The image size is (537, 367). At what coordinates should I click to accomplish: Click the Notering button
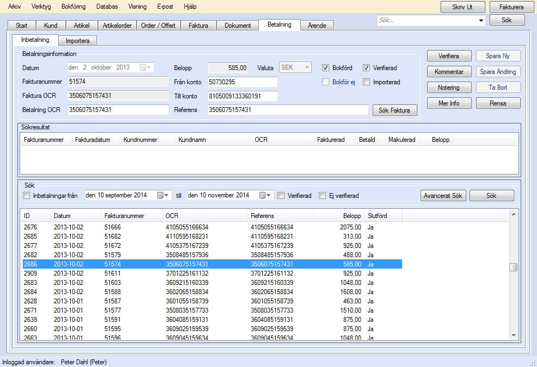click(449, 88)
